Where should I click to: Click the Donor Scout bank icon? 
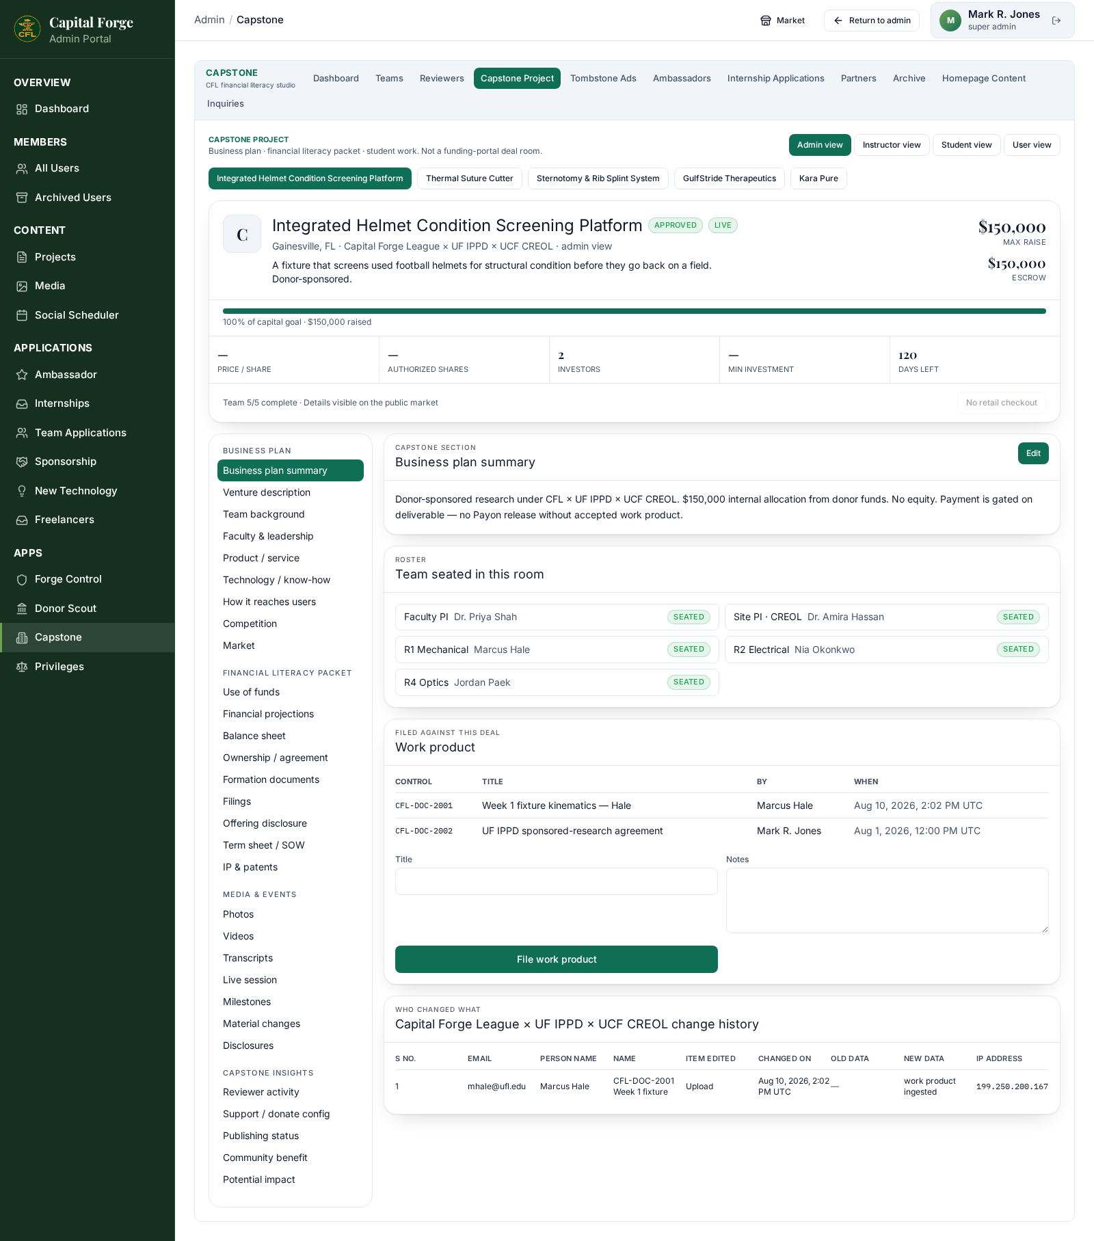pos(22,609)
